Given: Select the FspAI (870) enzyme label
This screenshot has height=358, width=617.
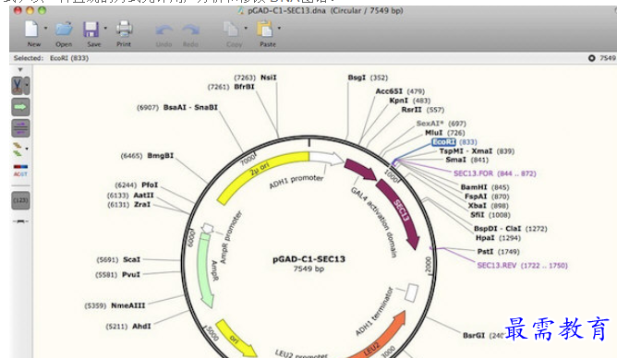Looking at the screenshot, I should pyautogui.click(x=487, y=197).
